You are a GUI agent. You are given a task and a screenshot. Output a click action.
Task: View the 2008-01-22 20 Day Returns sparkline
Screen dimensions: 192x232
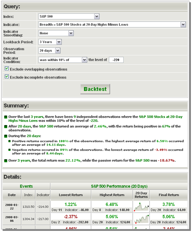pos(141,207)
